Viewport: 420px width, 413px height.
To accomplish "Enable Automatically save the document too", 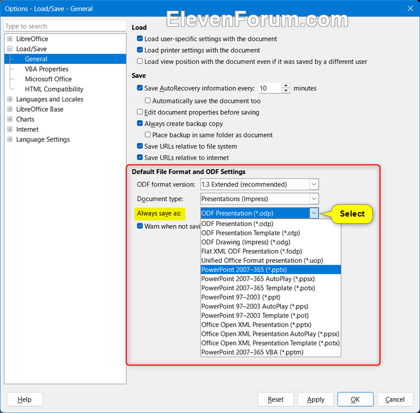I will [x=148, y=101].
